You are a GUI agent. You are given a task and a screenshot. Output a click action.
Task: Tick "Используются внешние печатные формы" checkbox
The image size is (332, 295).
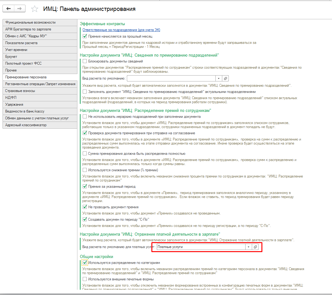(x=85, y=279)
